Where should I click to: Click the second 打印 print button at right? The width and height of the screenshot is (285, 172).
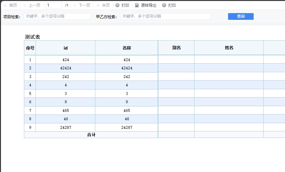pyautogui.click(x=169, y=5)
